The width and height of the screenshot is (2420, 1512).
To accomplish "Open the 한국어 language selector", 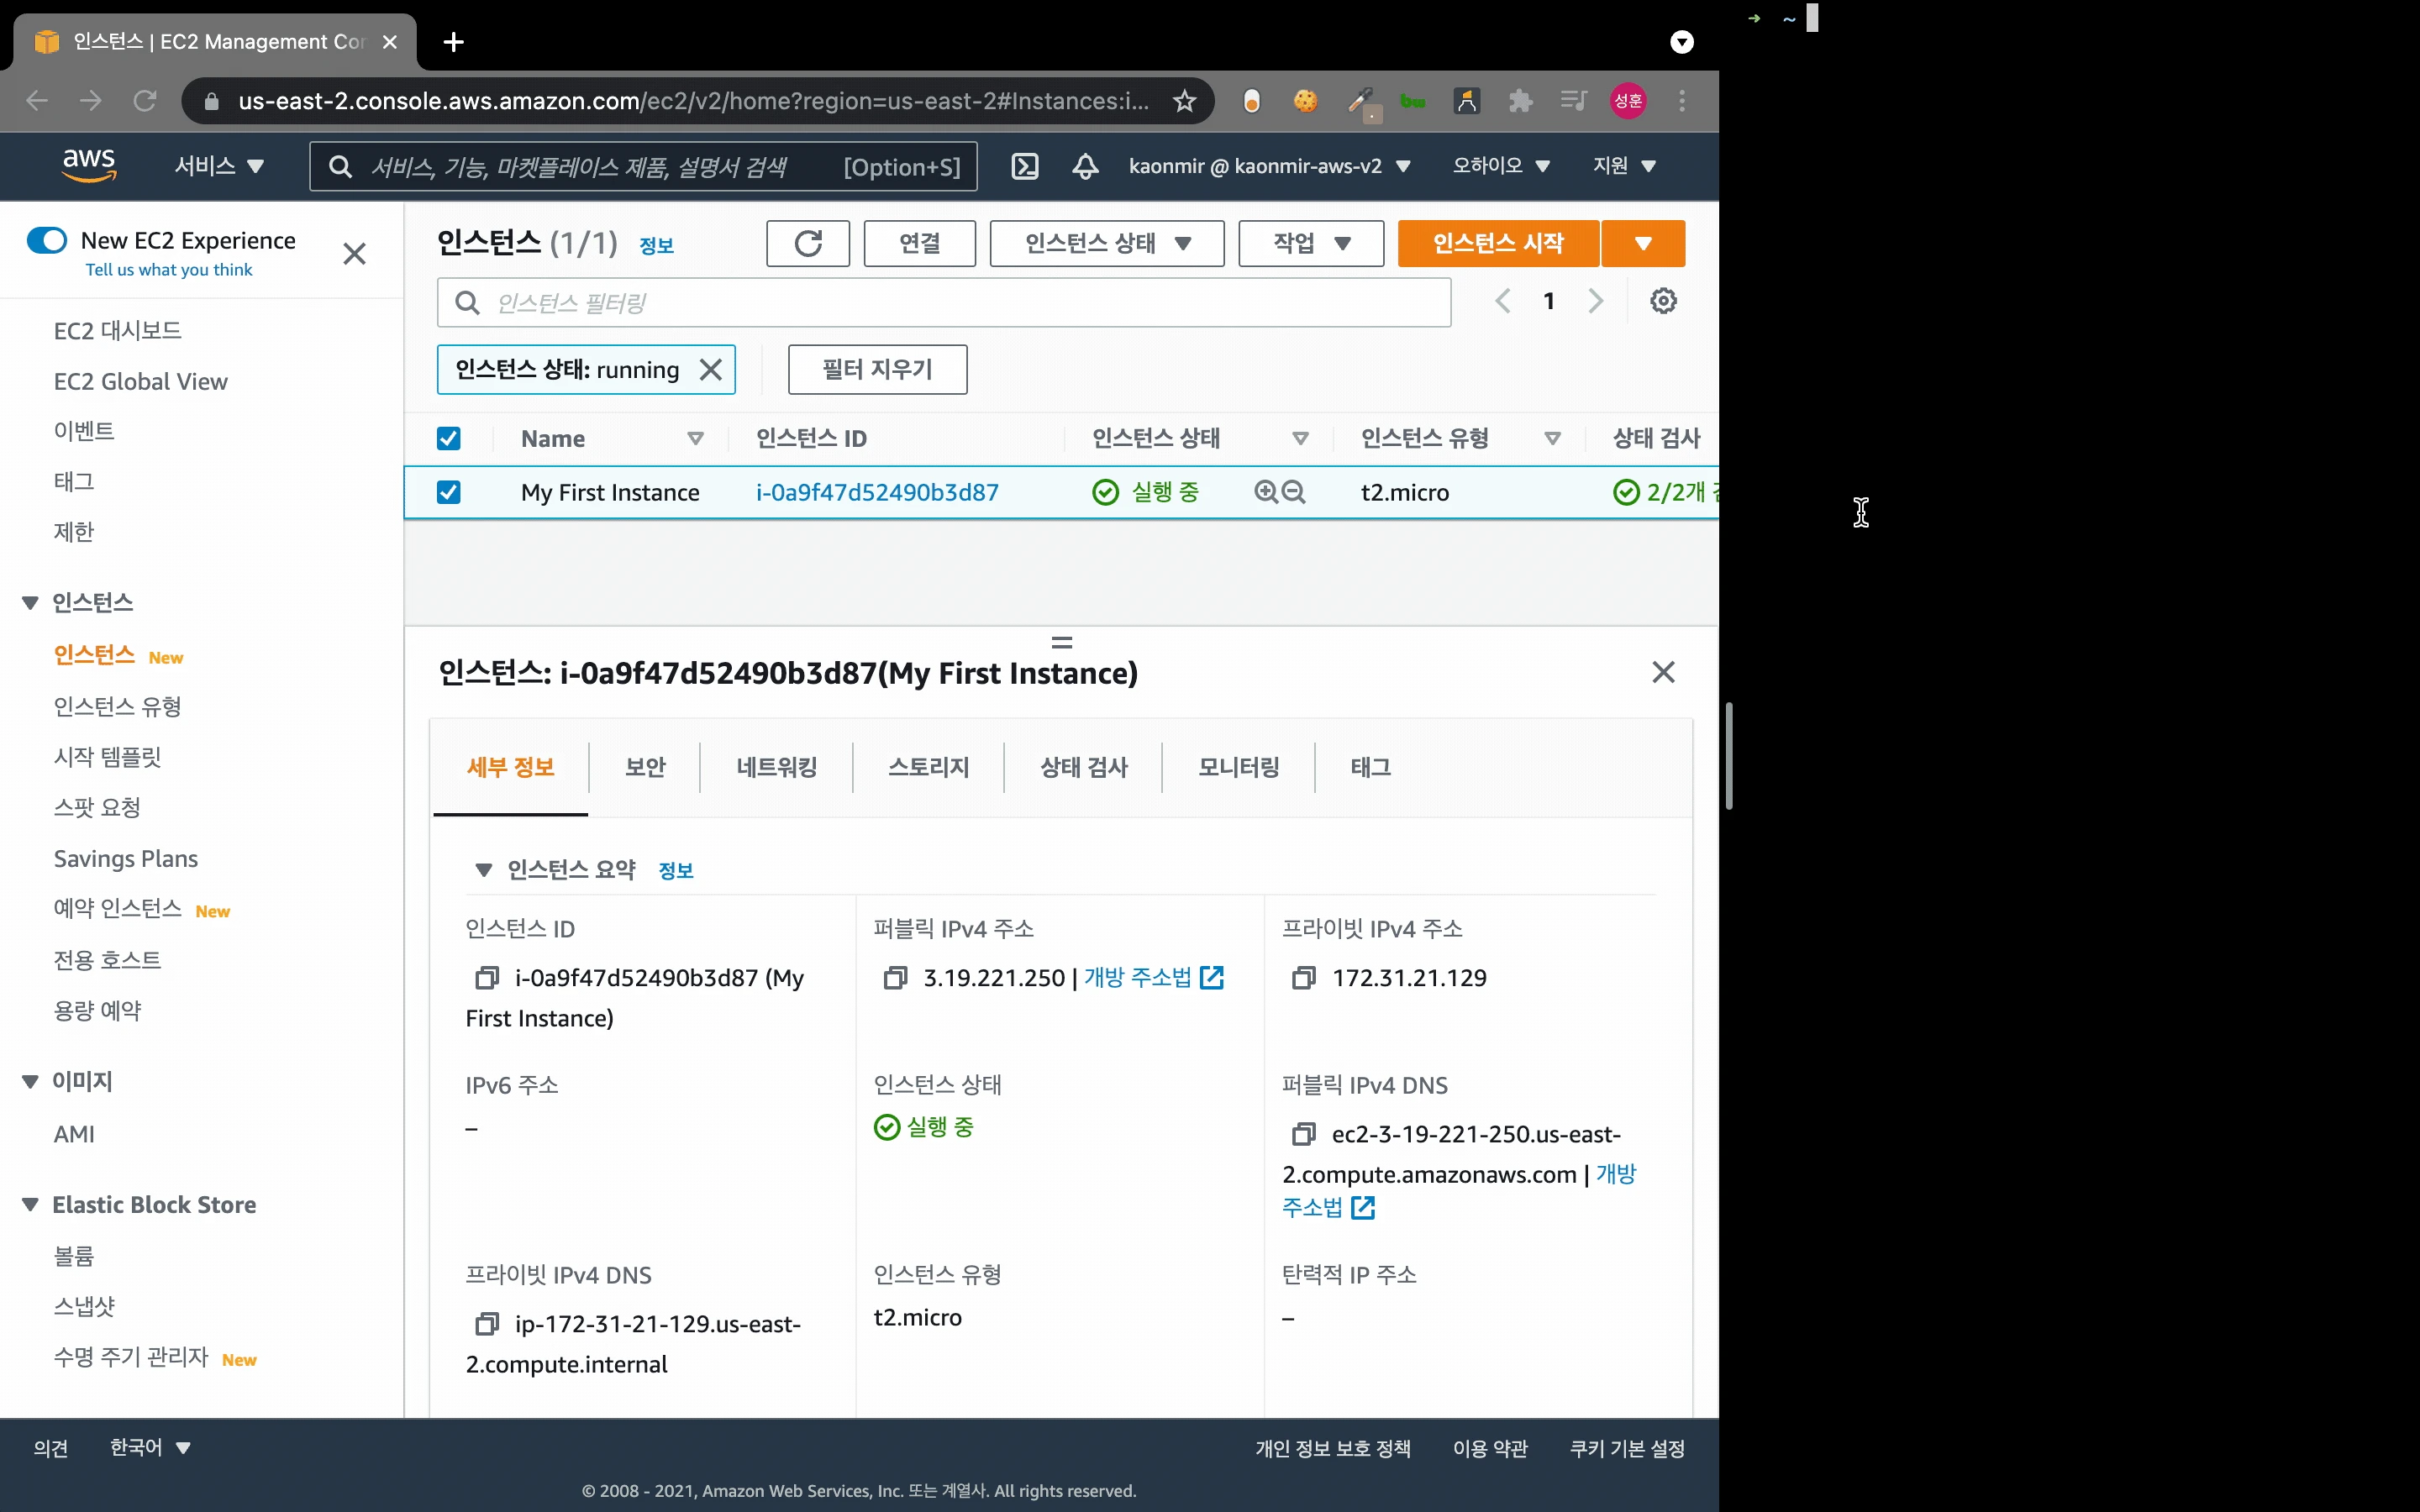I will tap(150, 1447).
